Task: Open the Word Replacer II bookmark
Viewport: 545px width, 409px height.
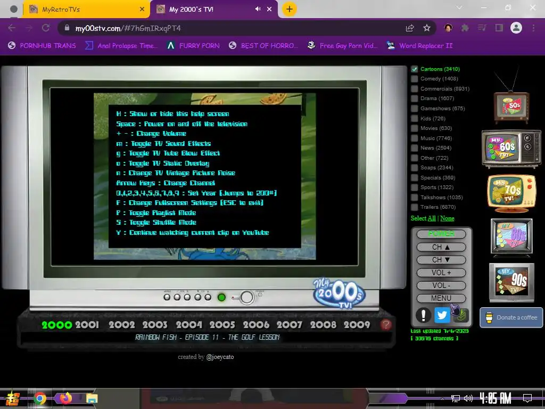Action: coord(419,46)
